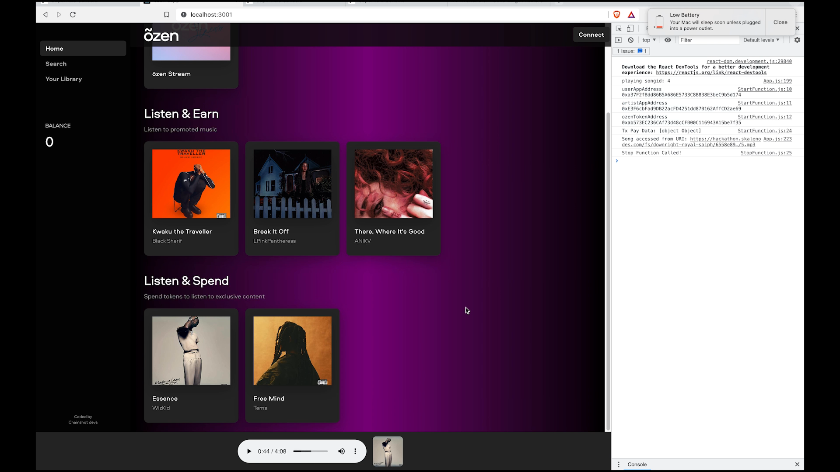Viewport: 840px width, 472px height.
Task: Click the console Filter field
Action: click(709, 40)
